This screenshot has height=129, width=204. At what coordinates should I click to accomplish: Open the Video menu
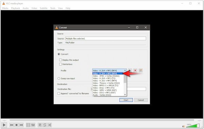(34, 8)
